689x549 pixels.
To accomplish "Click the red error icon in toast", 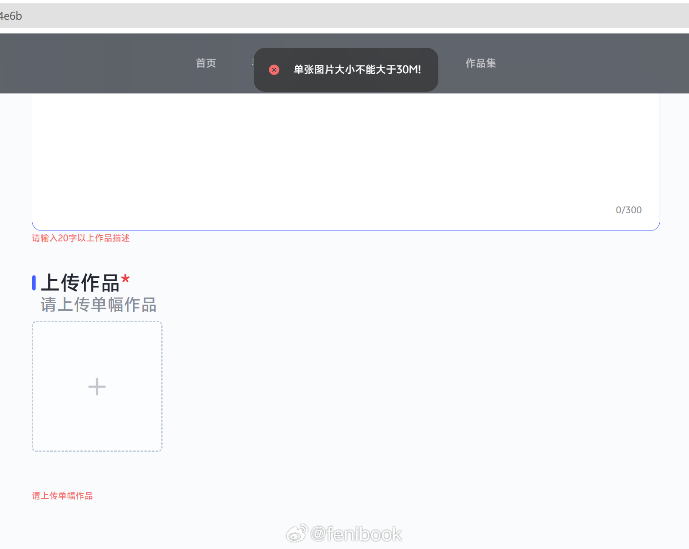I will click(x=274, y=70).
